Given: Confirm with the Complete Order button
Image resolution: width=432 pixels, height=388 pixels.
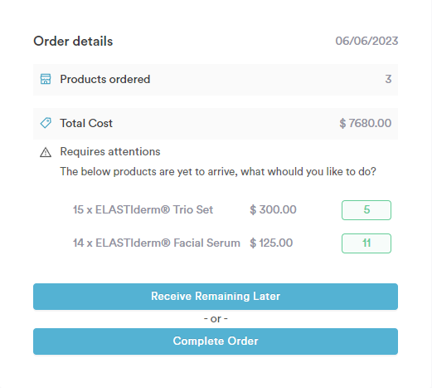Looking at the screenshot, I should point(216,341).
